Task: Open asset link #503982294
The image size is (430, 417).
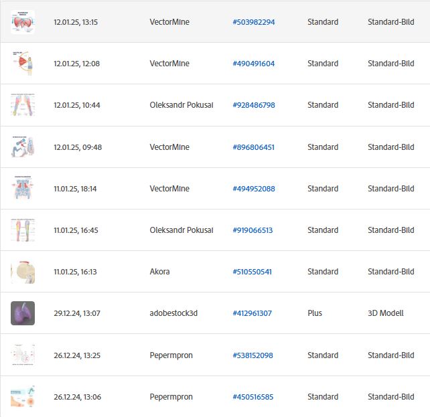Action: [x=254, y=22]
